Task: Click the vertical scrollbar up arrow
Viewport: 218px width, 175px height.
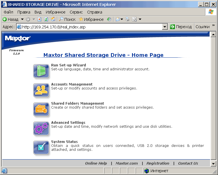Action: coord(213,34)
